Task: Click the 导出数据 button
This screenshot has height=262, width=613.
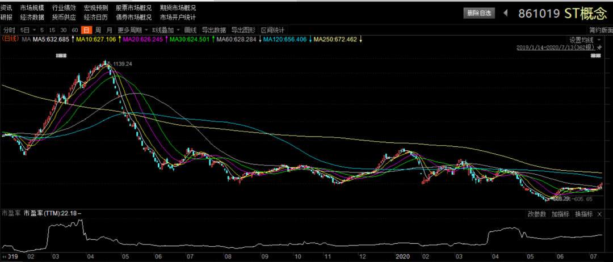Action: pos(213,30)
